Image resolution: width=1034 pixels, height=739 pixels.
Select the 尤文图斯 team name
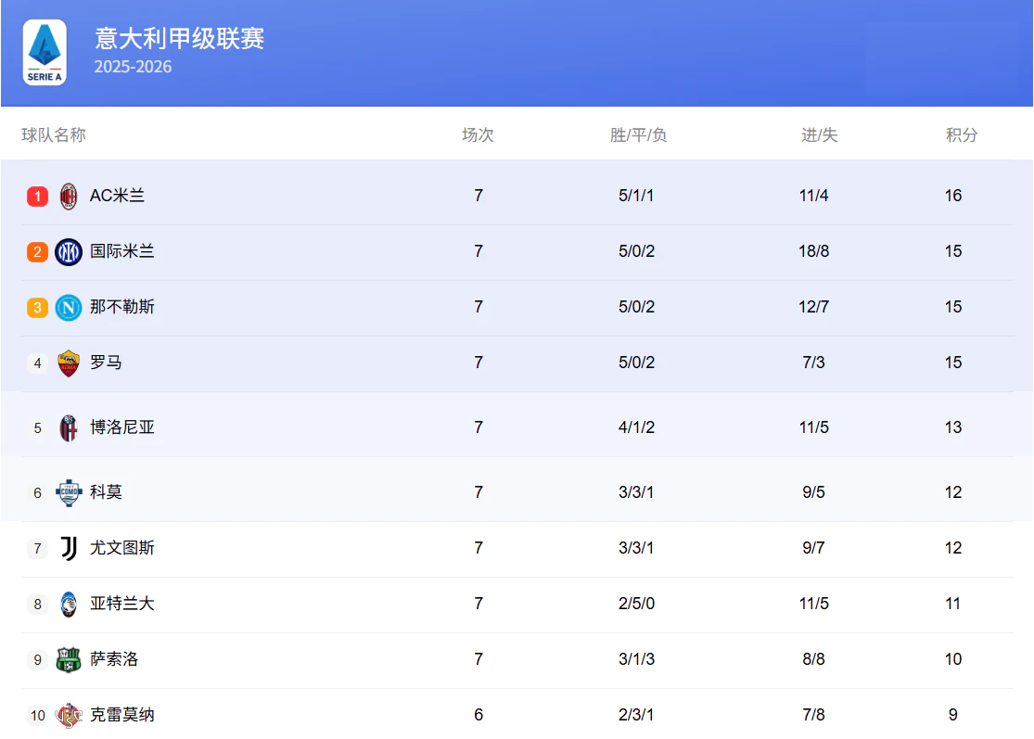(x=122, y=548)
